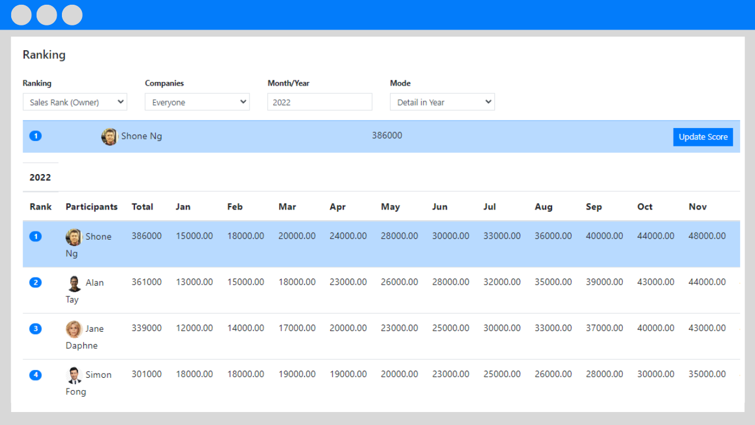The width and height of the screenshot is (755, 425).
Task: Select Alan Tay's total 361000 cell
Action: tap(146, 282)
